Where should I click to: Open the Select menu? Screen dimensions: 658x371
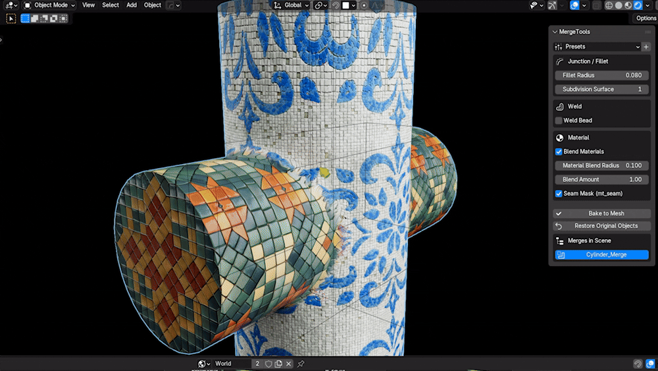coord(111,5)
